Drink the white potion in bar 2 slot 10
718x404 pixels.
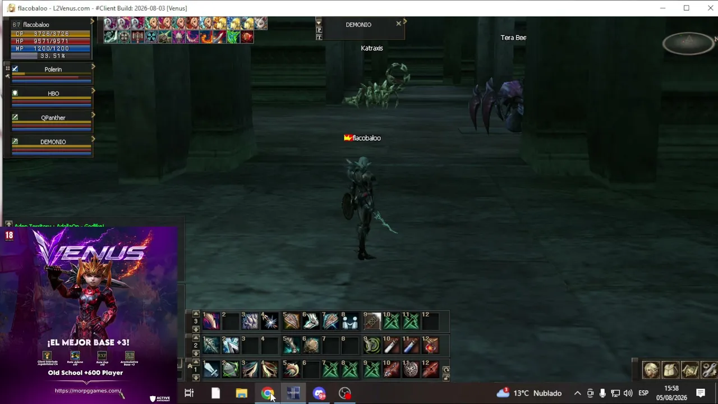(x=392, y=345)
